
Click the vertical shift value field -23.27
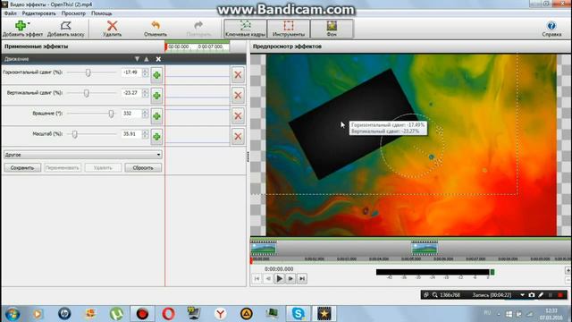click(131, 93)
